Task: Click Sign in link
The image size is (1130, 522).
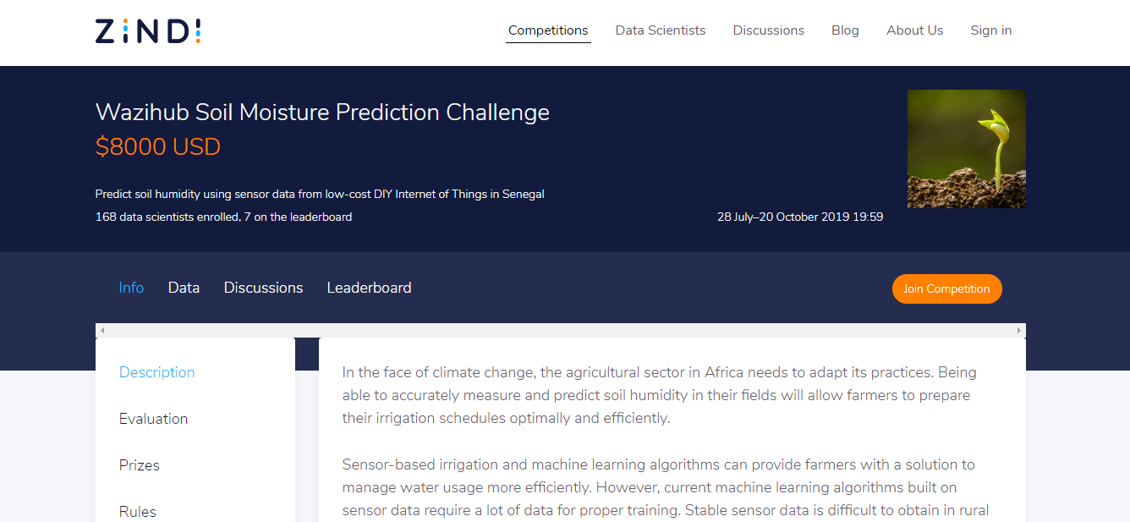Action: point(990,30)
